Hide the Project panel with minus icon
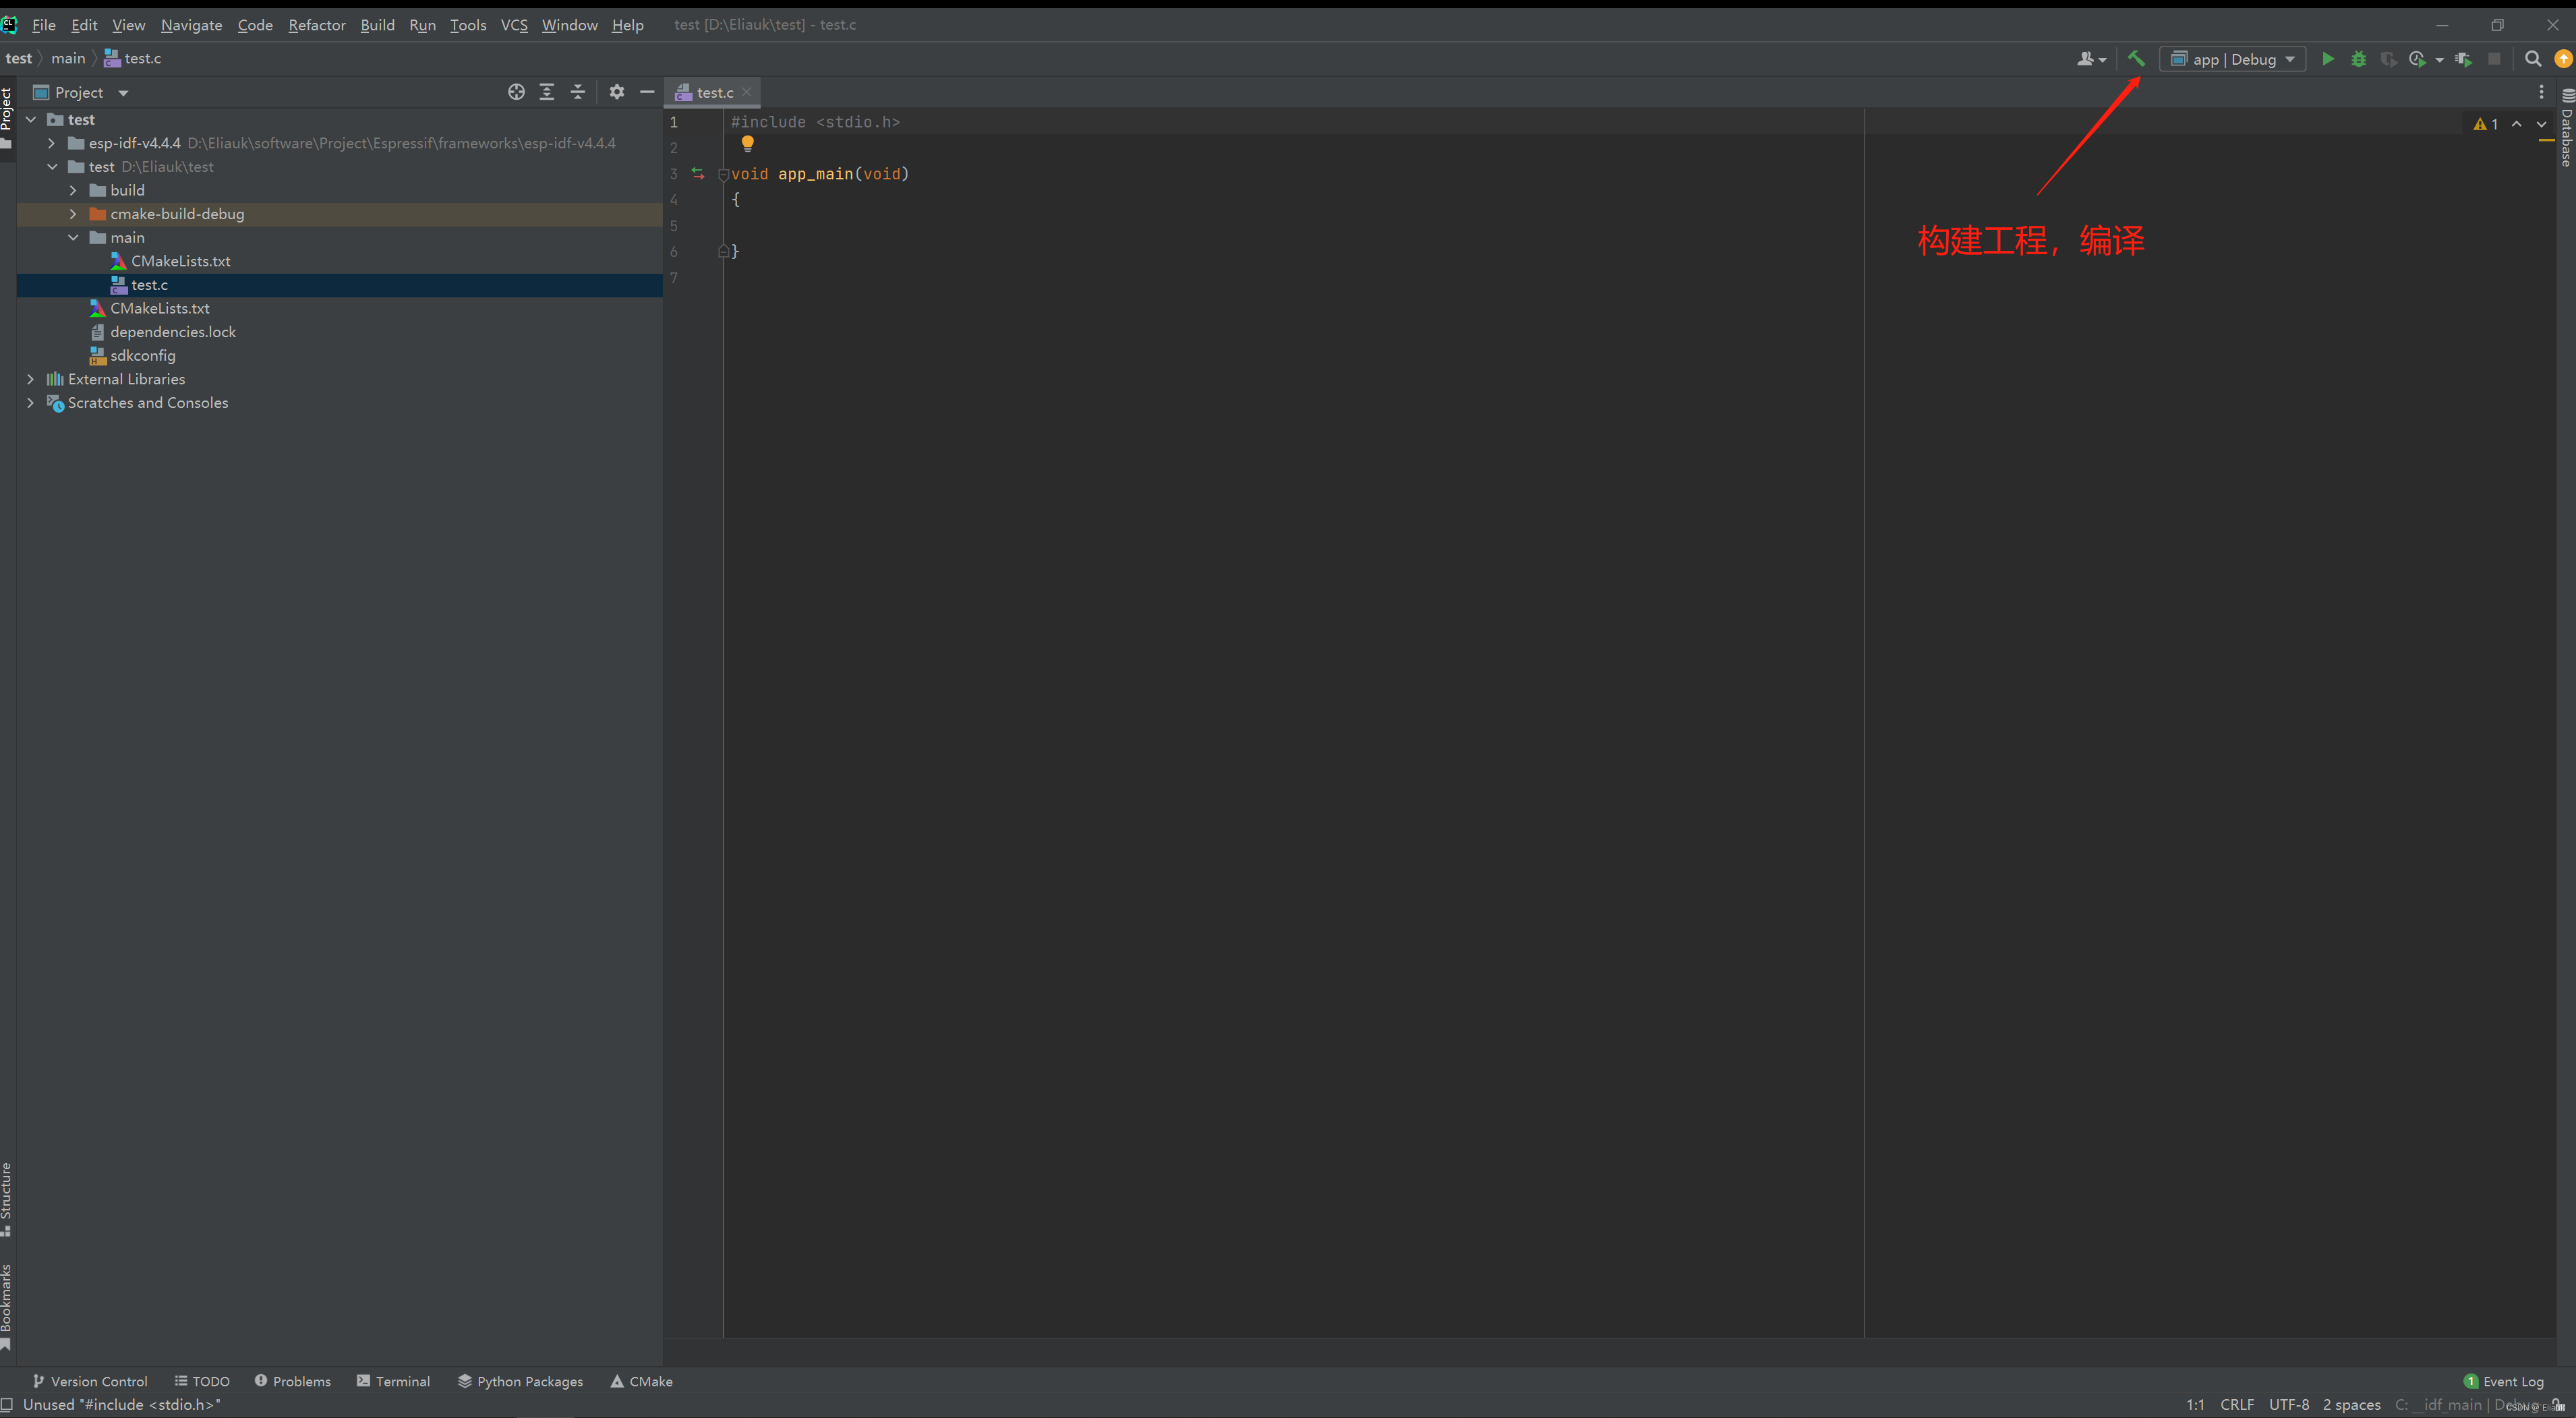 coord(647,92)
